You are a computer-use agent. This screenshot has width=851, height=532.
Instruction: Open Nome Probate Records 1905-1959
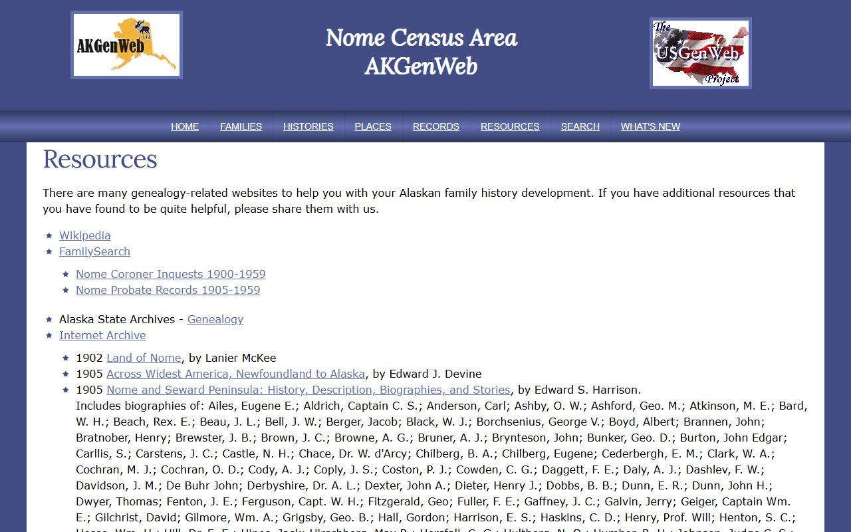pos(168,290)
